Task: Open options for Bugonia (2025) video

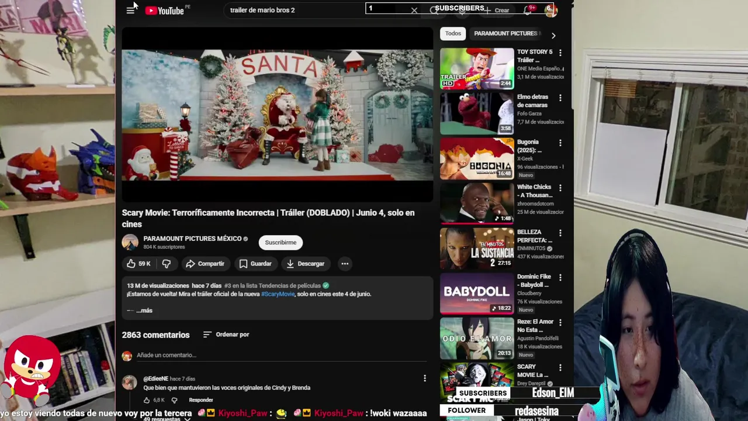Action: [x=560, y=143]
